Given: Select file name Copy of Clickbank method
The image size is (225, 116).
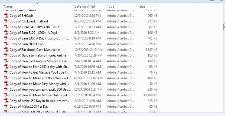Looking at the screenshot, I should point(29,21).
